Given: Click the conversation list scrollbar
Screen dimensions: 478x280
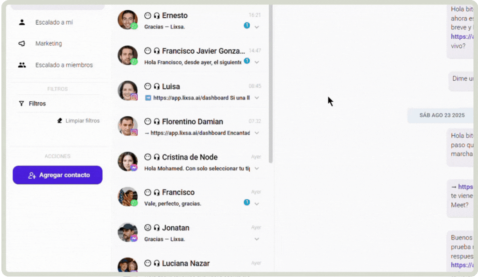Looking at the screenshot, I should pos(270,84).
